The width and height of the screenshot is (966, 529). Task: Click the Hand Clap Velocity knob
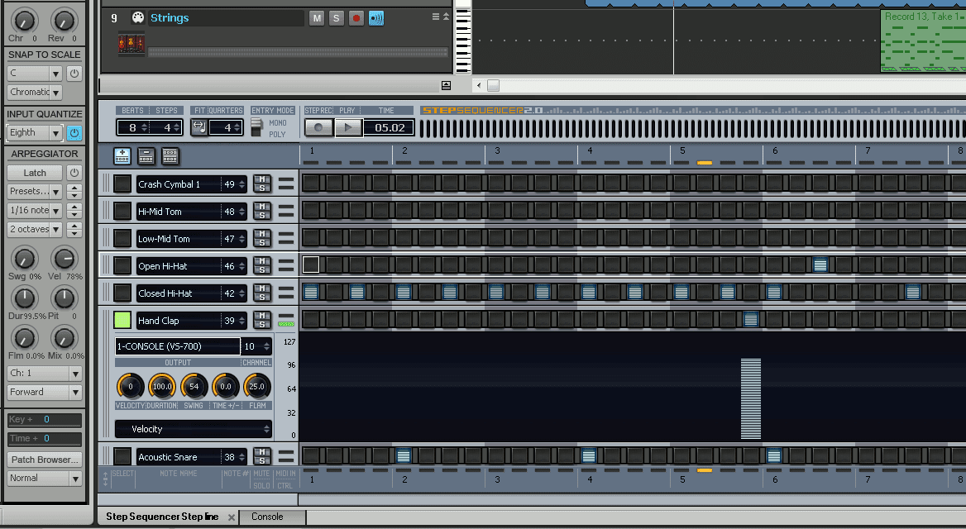tap(130, 387)
